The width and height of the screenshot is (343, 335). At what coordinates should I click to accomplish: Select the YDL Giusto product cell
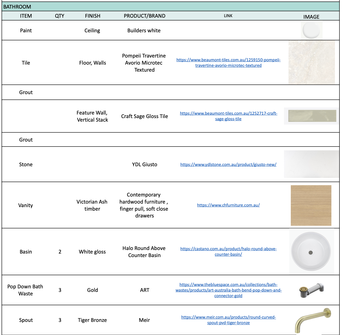click(x=145, y=164)
